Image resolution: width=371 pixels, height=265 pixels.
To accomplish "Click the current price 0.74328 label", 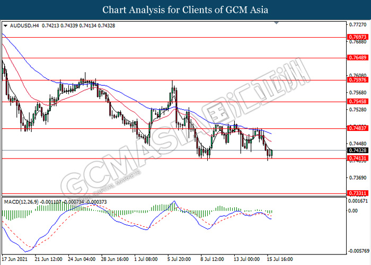I will [x=358, y=150].
